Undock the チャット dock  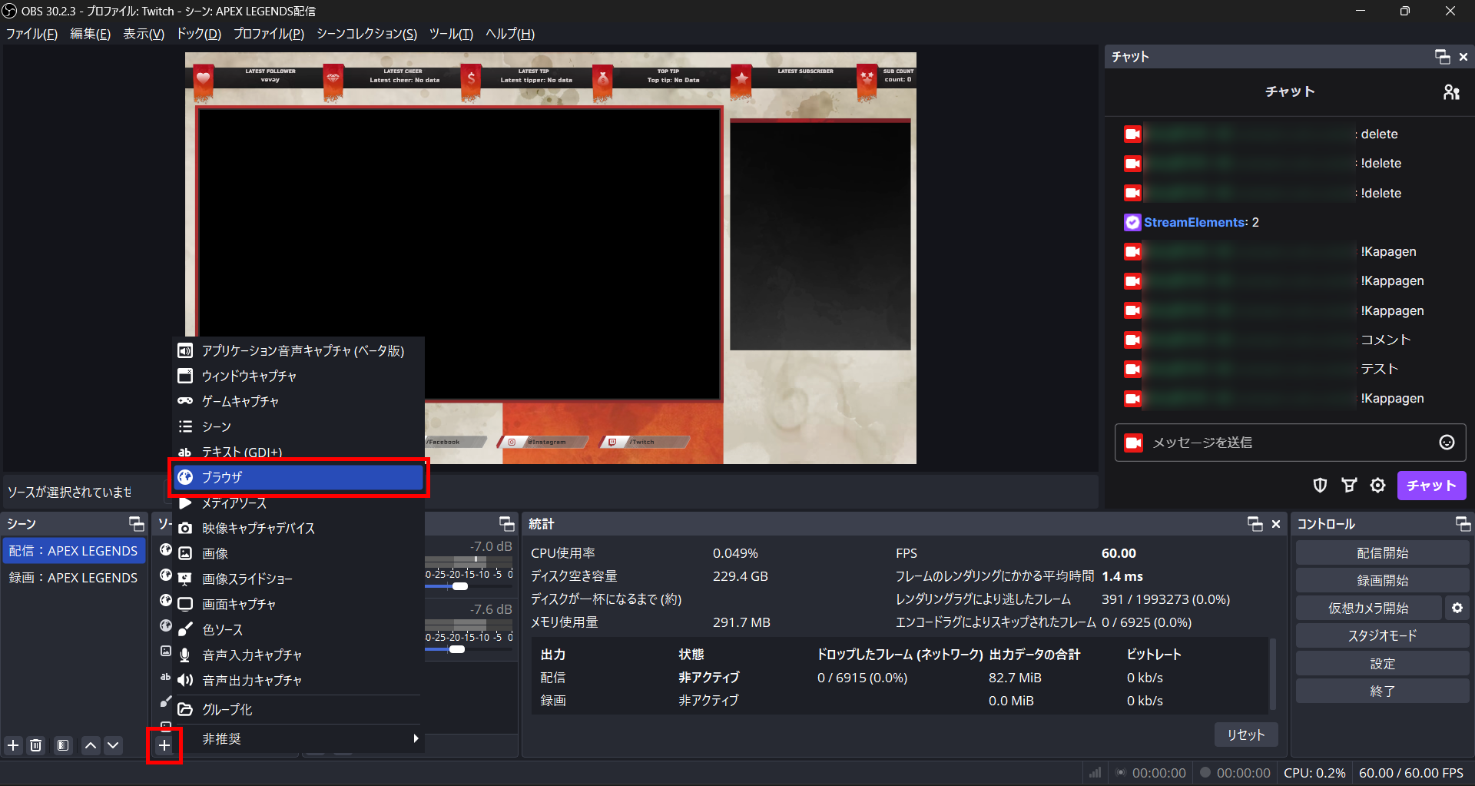point(1443,57)
